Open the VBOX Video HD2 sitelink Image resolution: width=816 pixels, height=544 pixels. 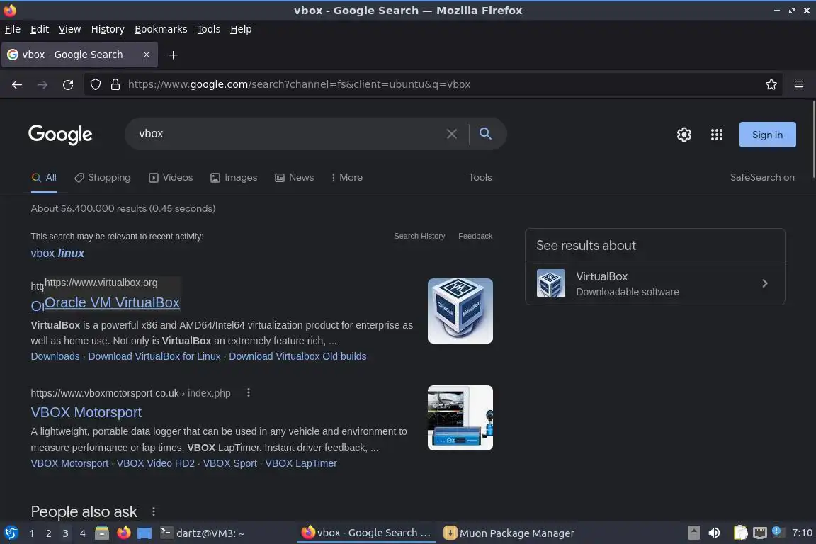click(x=156, y=463)
